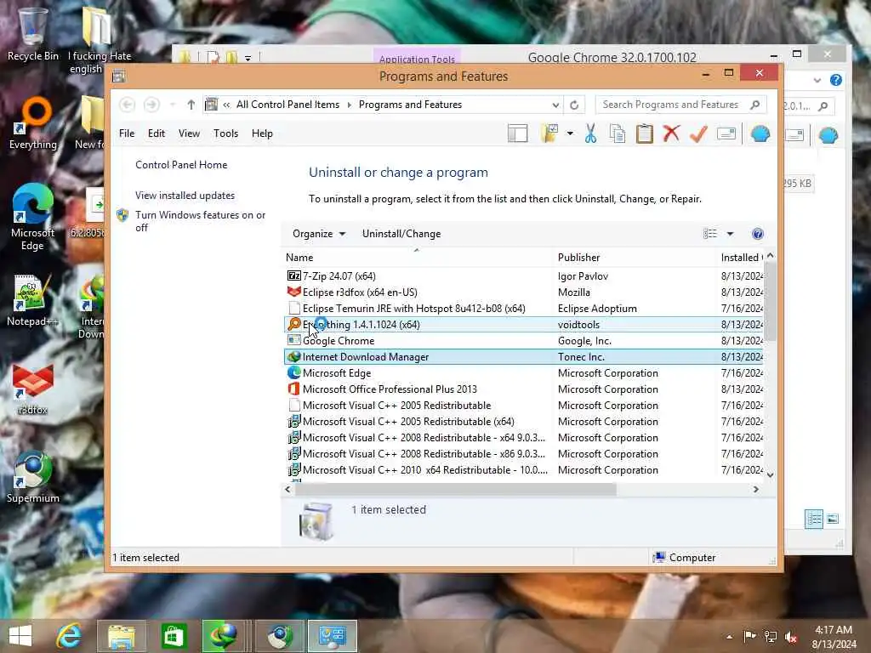The image size is (871, 653).
Task: Click the Paste clipboard icon
Action: (x=645, y=133)
